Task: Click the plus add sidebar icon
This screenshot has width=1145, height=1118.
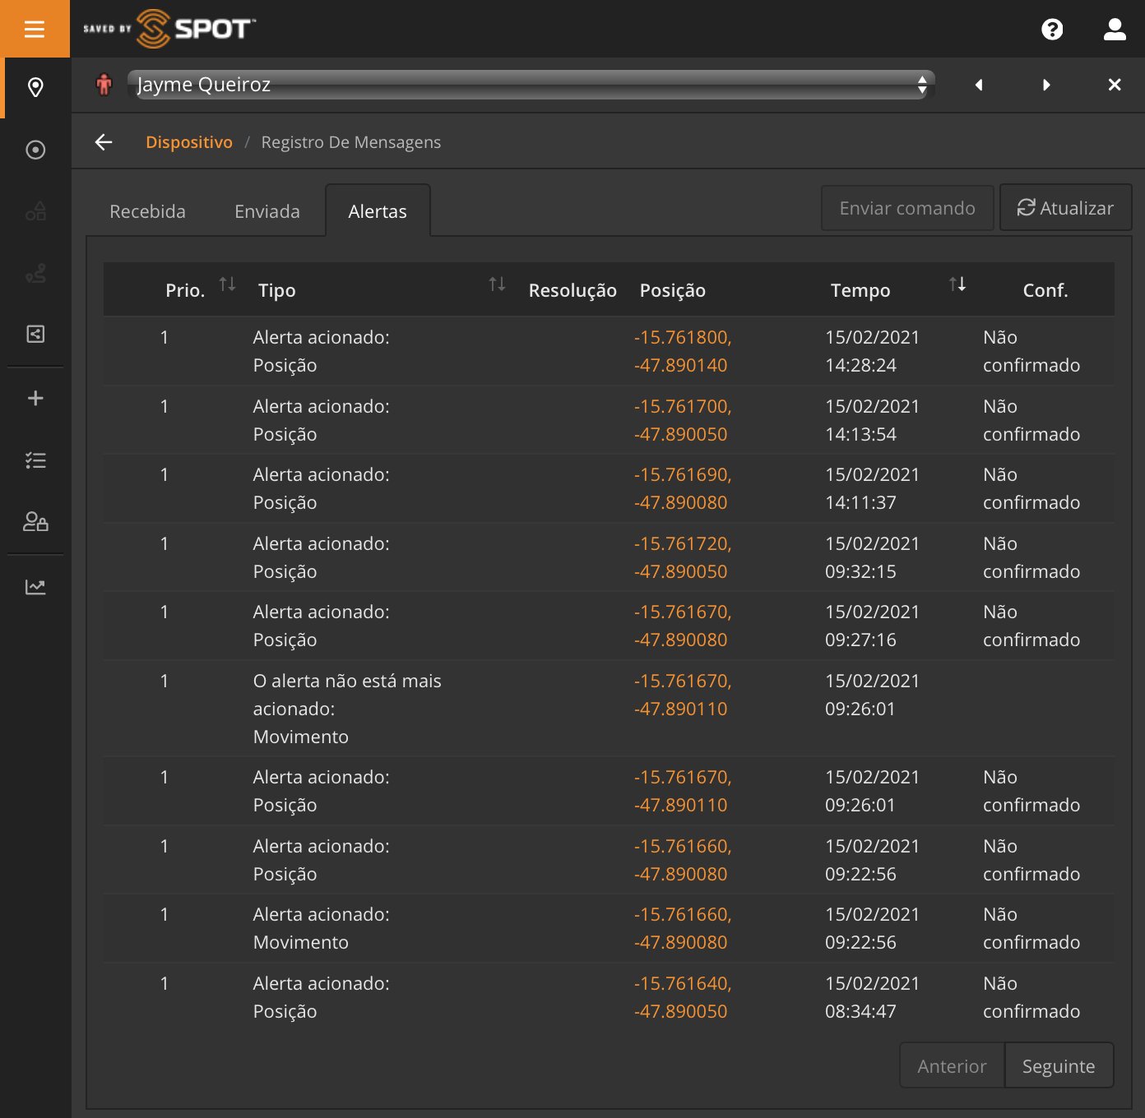Action: [35, 399]
